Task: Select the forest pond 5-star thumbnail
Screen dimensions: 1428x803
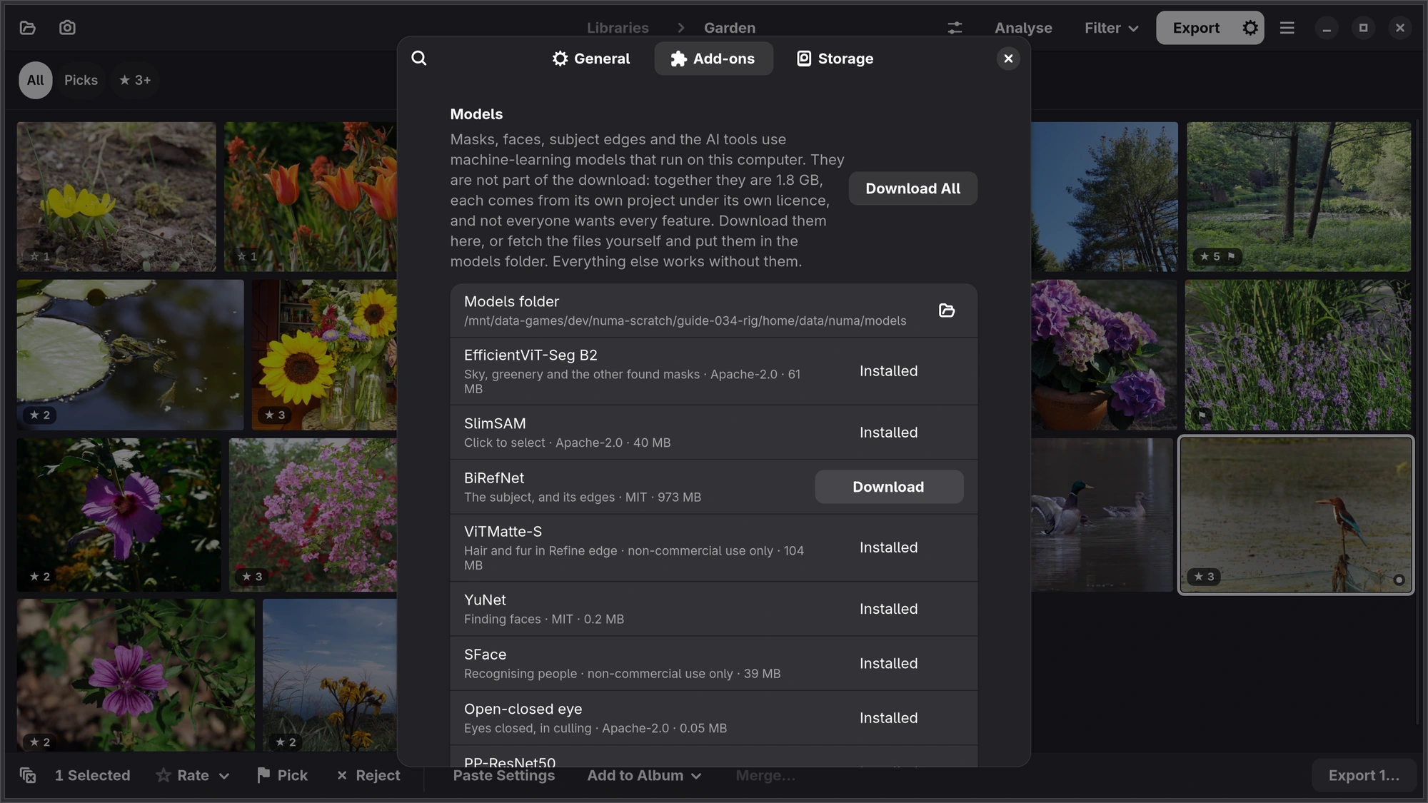Action: click(1299, 196)
